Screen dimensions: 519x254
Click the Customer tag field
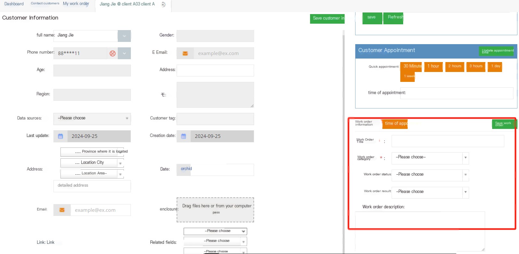(215, 119)
